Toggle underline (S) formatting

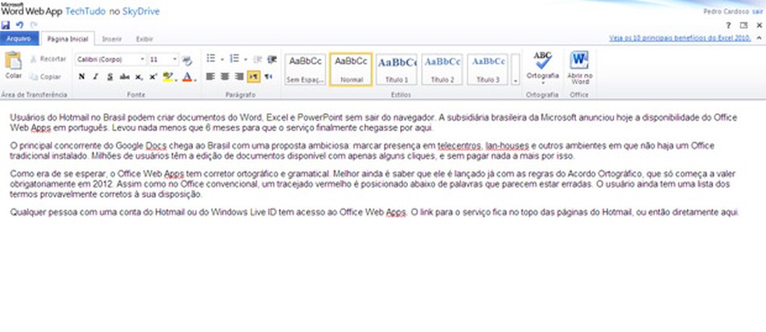click(110, 77)
